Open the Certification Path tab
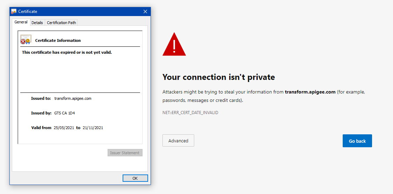Viewport: 393px width, 194px height. [61, 23]
